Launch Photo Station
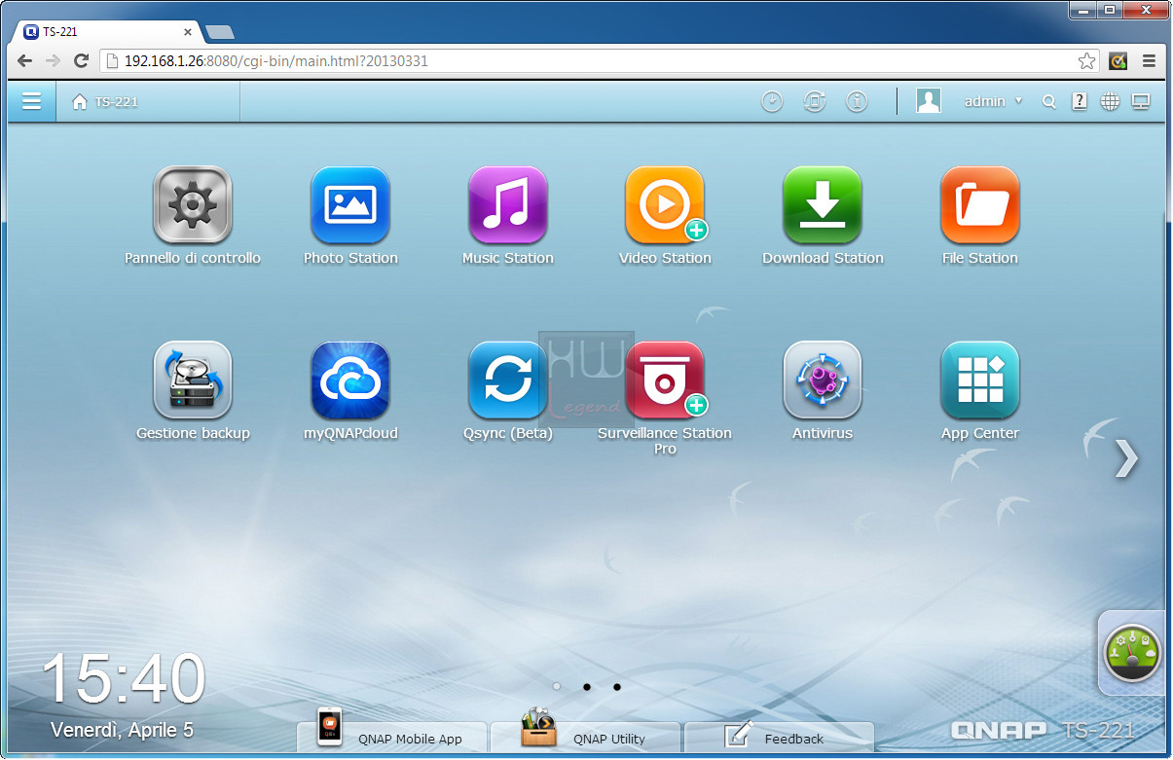 pyautogui.click(x=350, y=205)
